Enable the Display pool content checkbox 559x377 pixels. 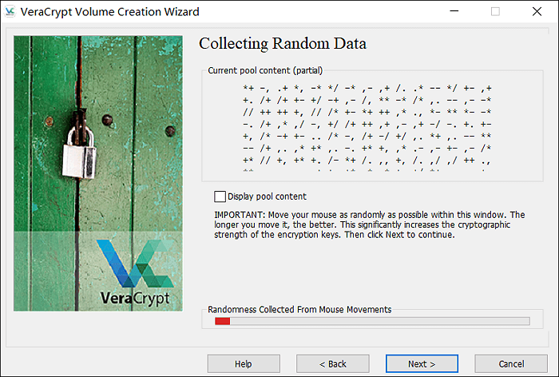point(220,196)
